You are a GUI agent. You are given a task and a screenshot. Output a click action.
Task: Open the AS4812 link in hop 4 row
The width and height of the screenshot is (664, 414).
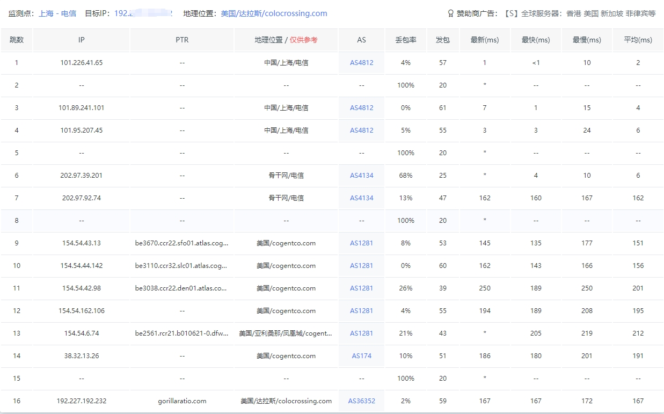(362, 130)
